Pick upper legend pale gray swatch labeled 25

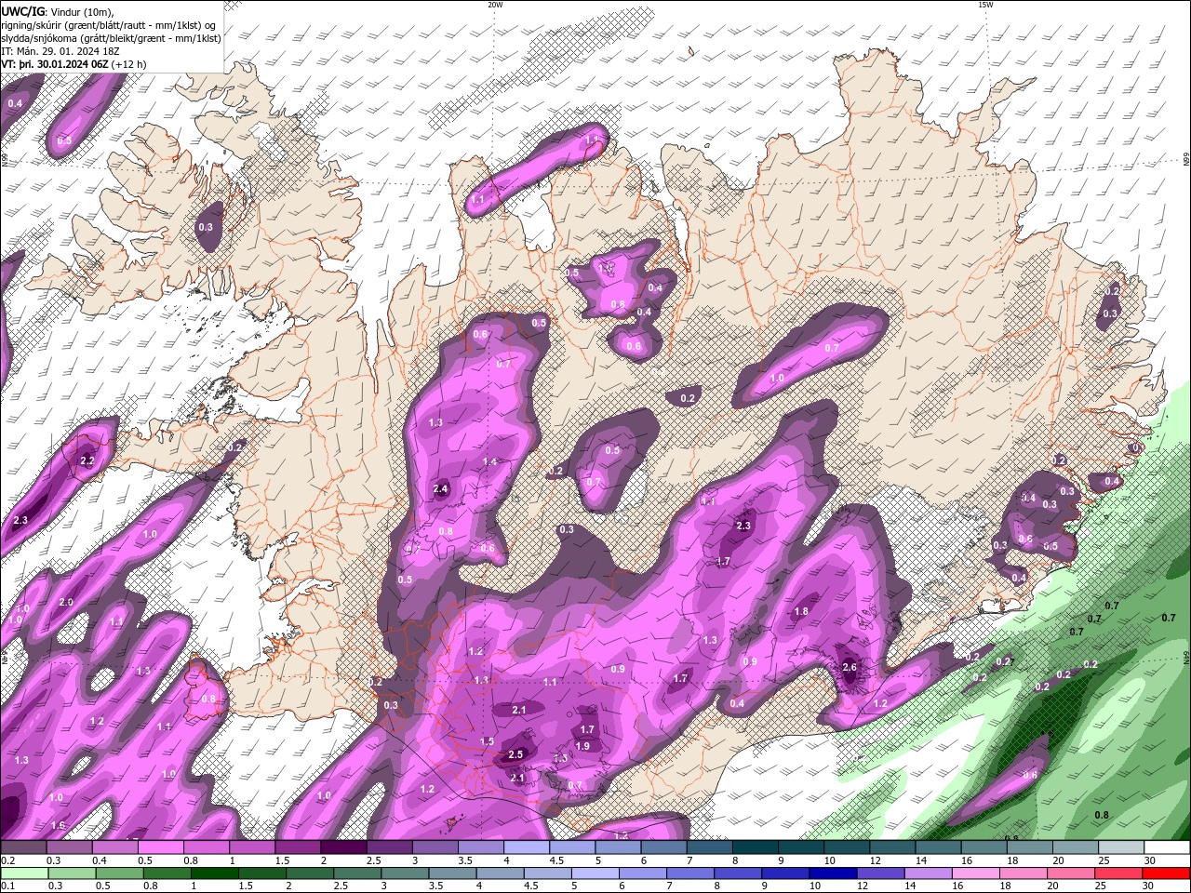click(x=1121, y=847)
